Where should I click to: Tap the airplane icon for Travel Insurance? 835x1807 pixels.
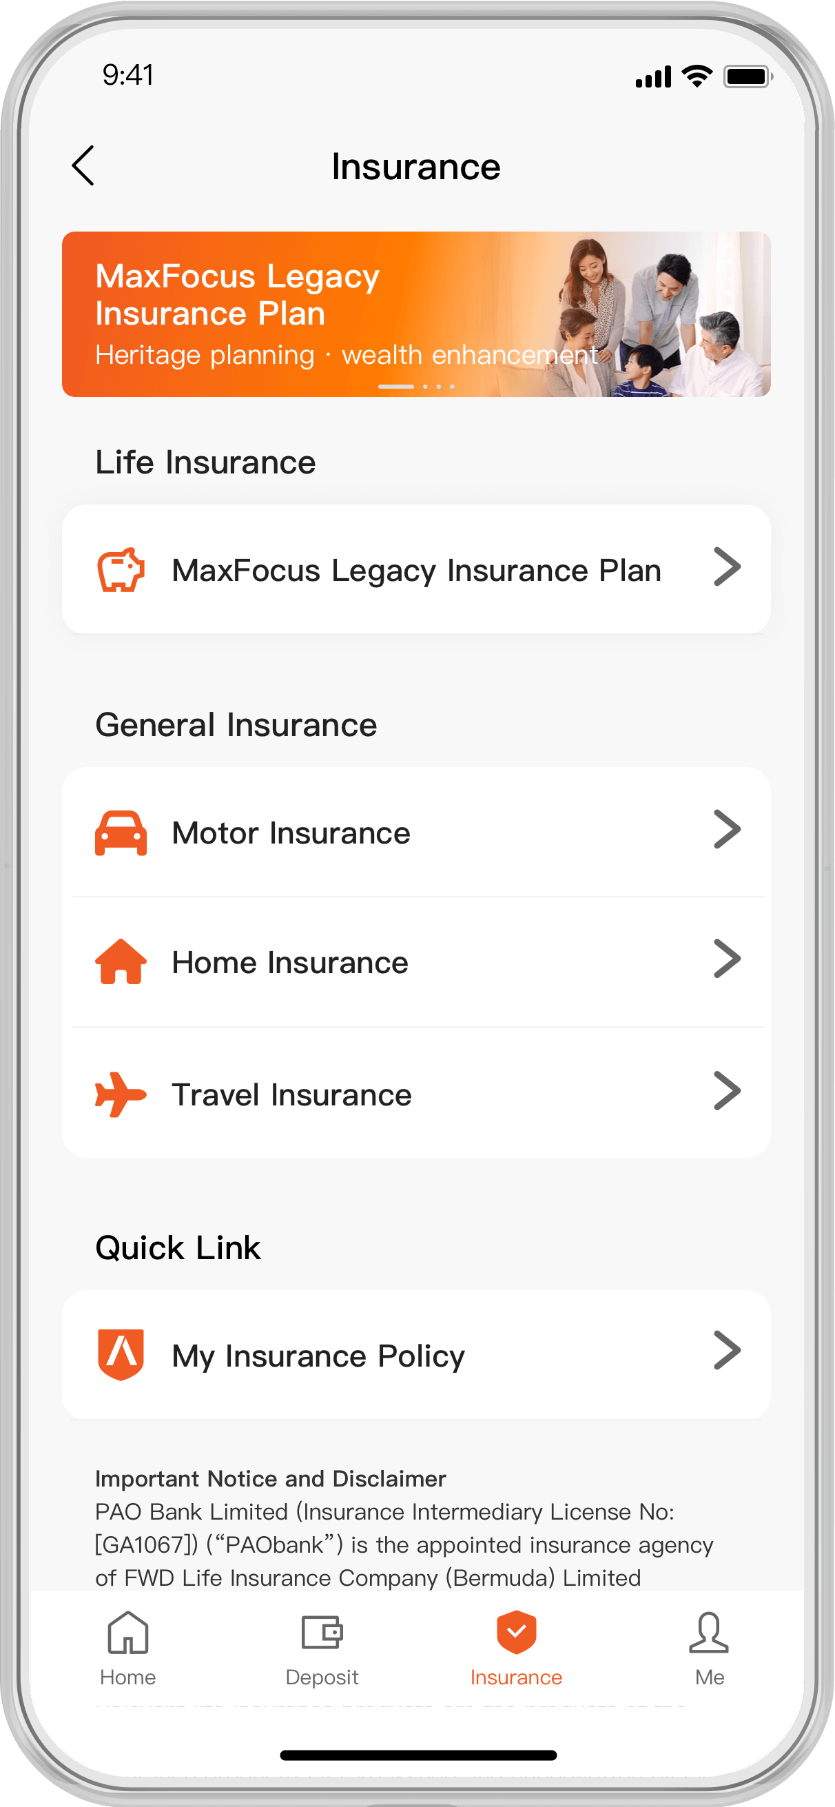pyautogui.click(x=121, y=1094)
